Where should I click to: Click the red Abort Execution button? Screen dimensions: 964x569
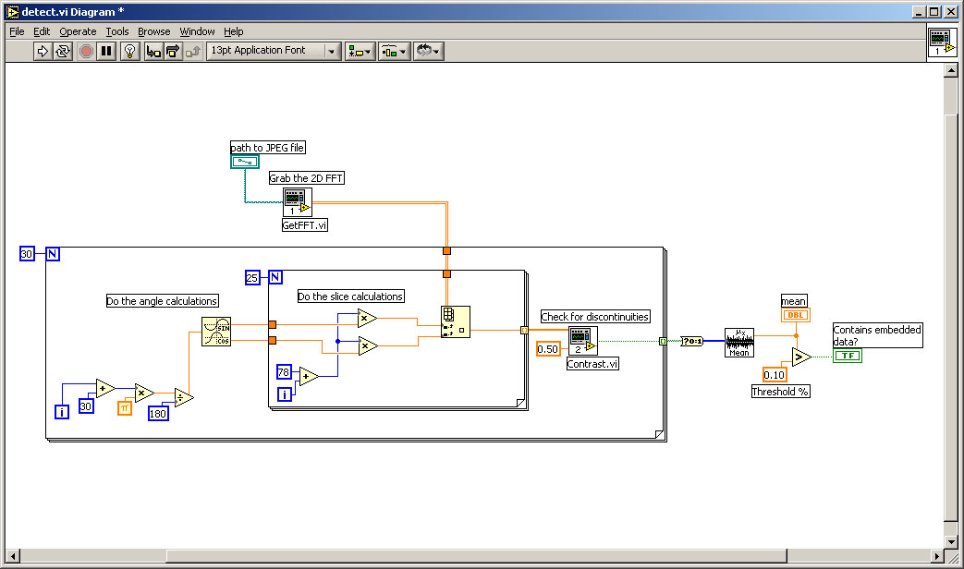coord(86,51)
